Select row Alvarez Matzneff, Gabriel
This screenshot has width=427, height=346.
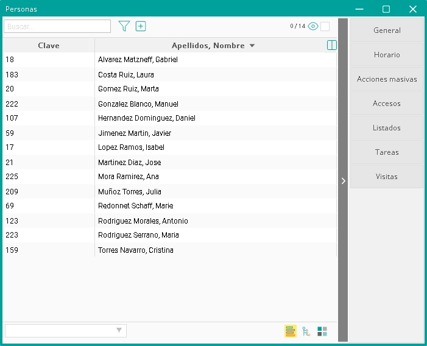[x=170, y=60]
